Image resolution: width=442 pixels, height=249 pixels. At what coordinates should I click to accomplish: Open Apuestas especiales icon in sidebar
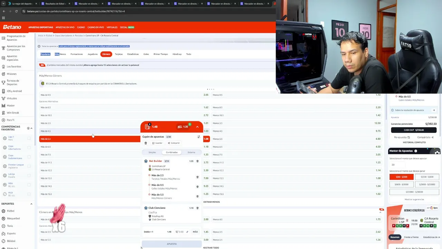(3, 58)
